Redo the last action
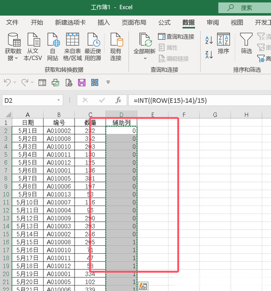Screen dimensions: 271x291 tap(25, 82)
